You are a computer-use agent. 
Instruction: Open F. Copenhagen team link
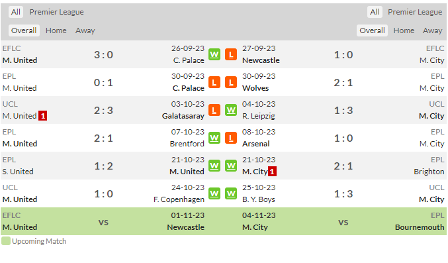(x=179, y=199)
